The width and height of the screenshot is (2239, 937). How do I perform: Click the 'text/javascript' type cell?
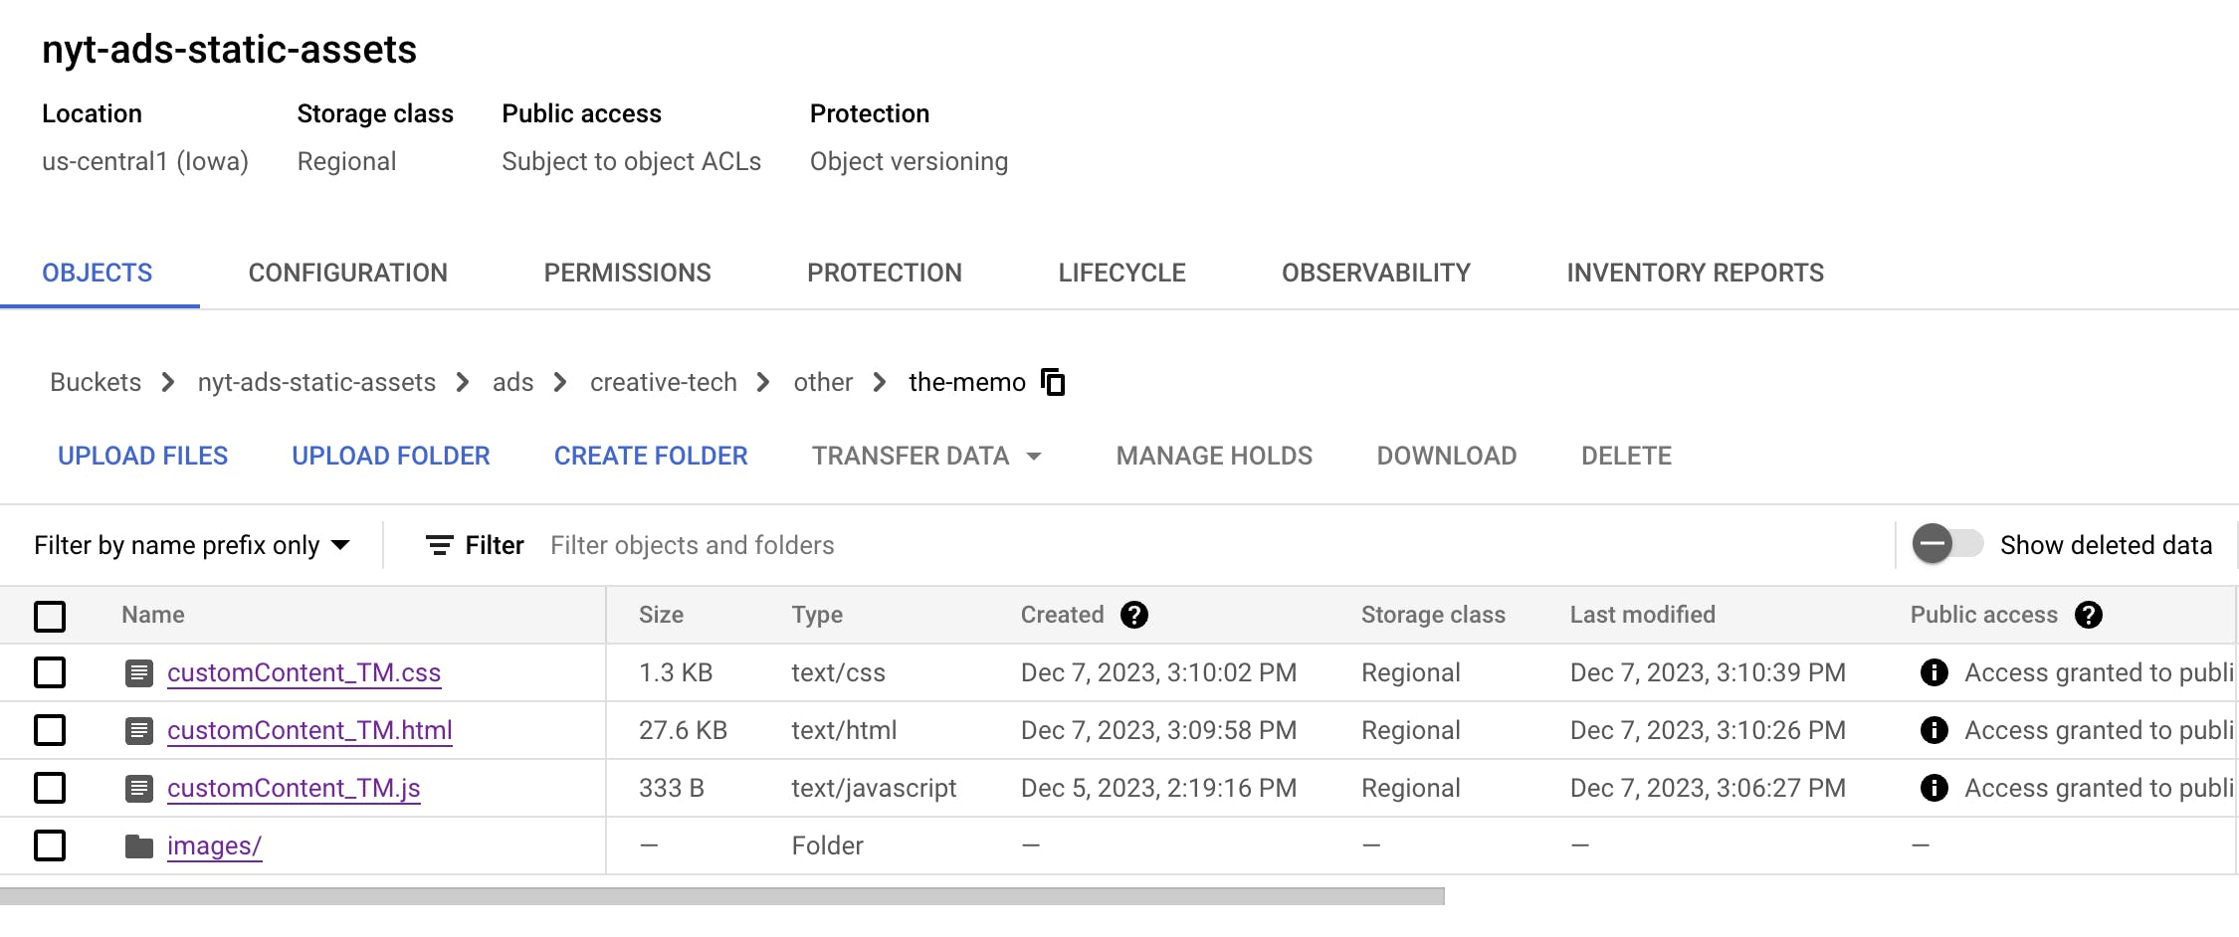click(x=874, y=788)
